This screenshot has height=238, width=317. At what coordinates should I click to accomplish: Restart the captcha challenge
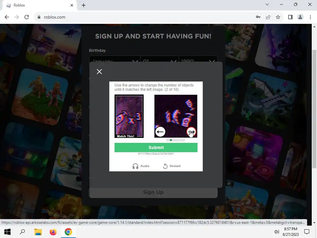pyautogui.click(x=172, y=166)
